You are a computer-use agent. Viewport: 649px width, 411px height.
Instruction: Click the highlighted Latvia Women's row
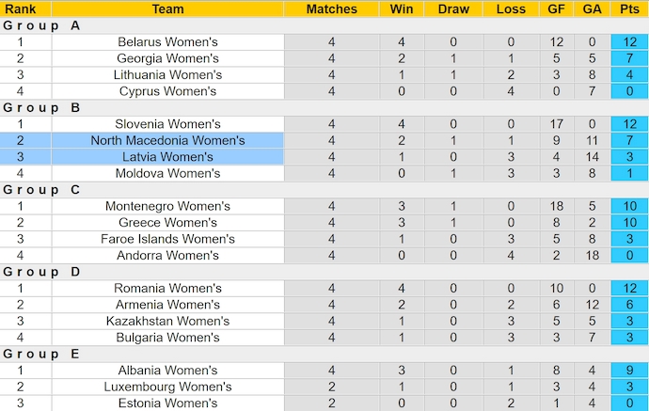pyautogui.click(x=167, y=157)
